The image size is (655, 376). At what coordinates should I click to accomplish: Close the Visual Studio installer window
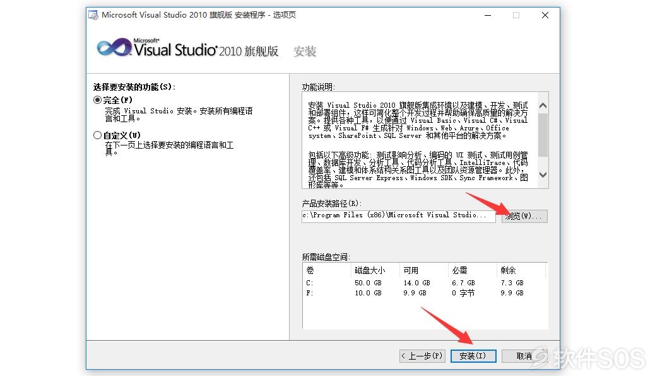545,15
